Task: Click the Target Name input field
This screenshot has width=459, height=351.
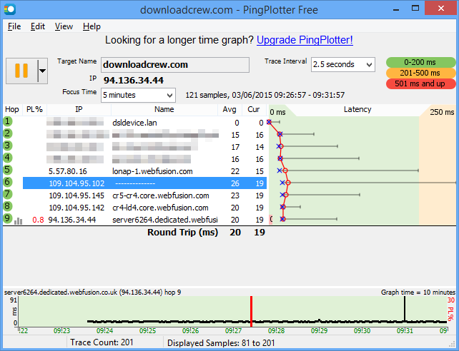Action: click(175, 64)
